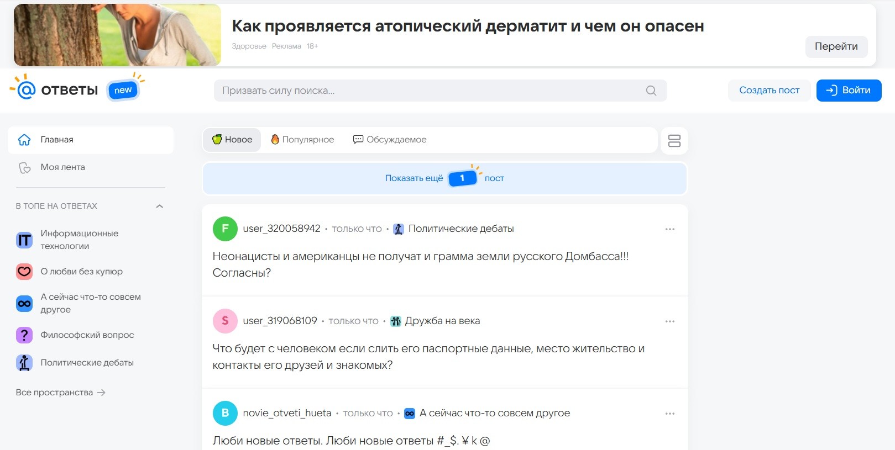Click Показать ещё 1 пост banner
The height and width of the screenshot is (450, 895).
[444, 178]
